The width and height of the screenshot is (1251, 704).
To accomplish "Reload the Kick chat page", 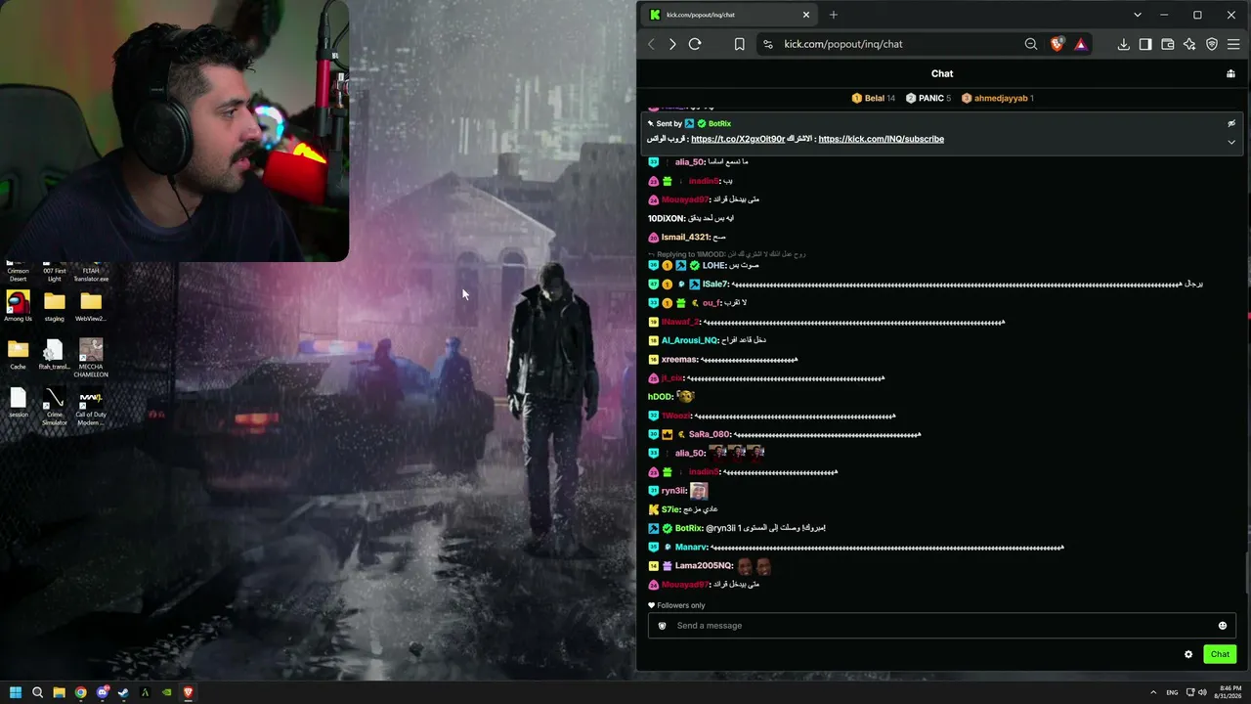I will click(x=695, y=44).
